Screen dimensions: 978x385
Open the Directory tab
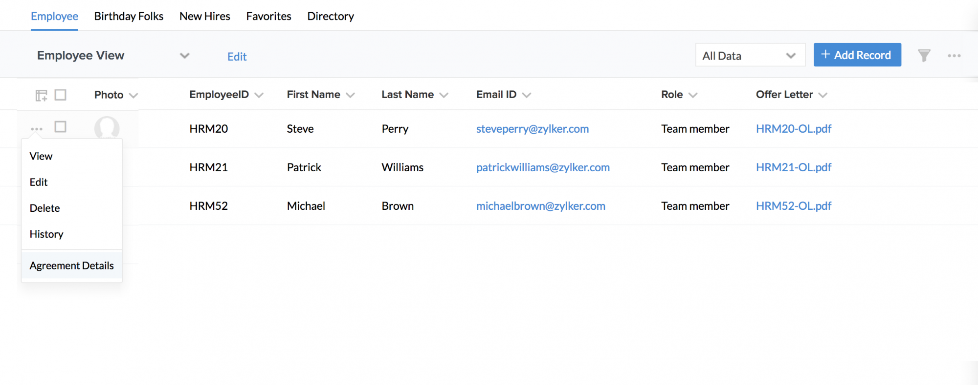pyautogui.click(x=330, y=16)
